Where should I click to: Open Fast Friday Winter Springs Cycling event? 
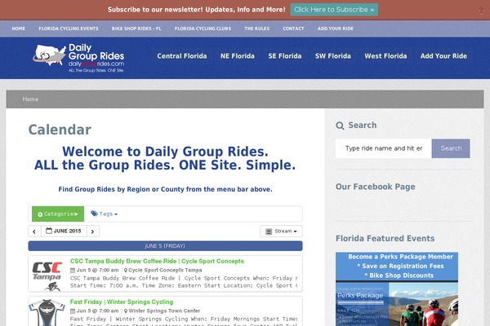(122, 302)
